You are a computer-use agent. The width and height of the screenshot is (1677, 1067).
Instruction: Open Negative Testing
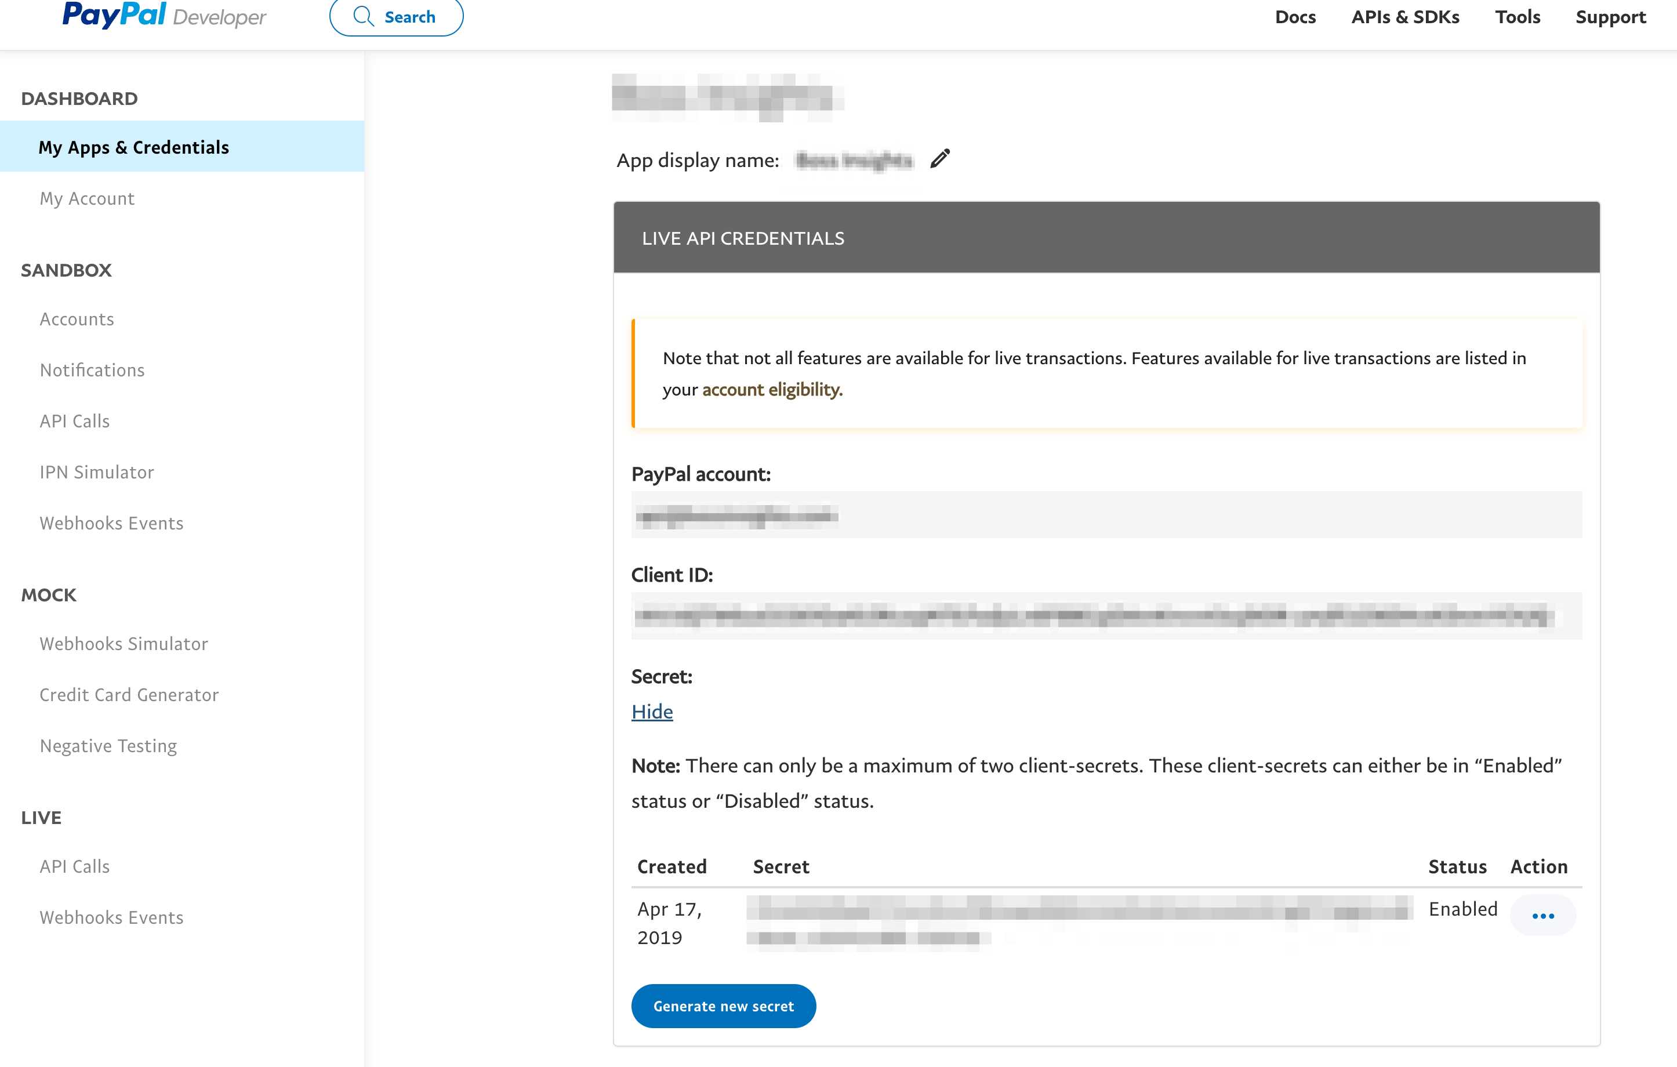(x=108, y=746)
